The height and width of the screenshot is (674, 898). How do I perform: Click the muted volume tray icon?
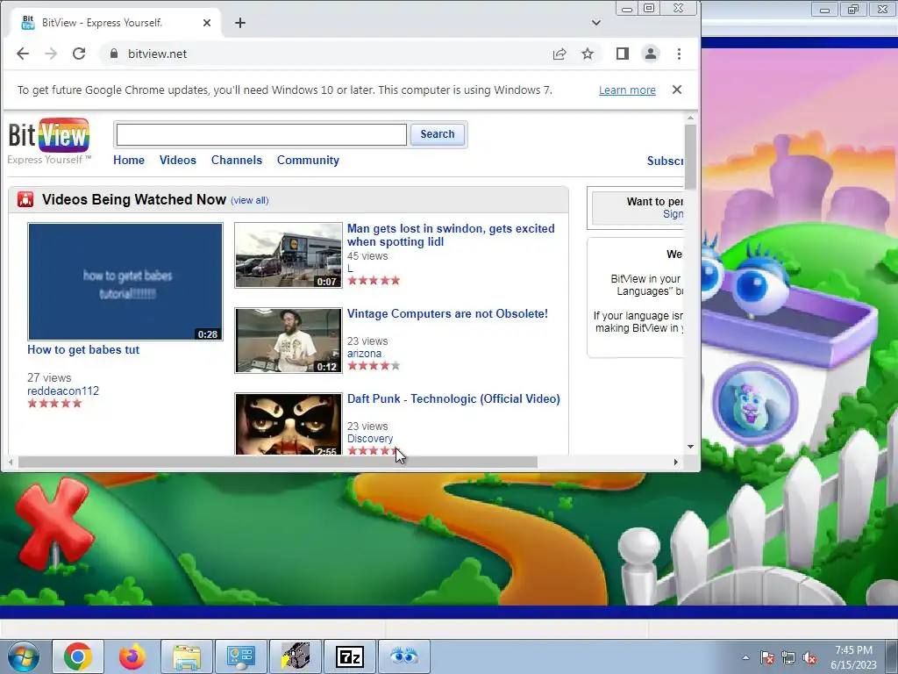pos(809,658)
